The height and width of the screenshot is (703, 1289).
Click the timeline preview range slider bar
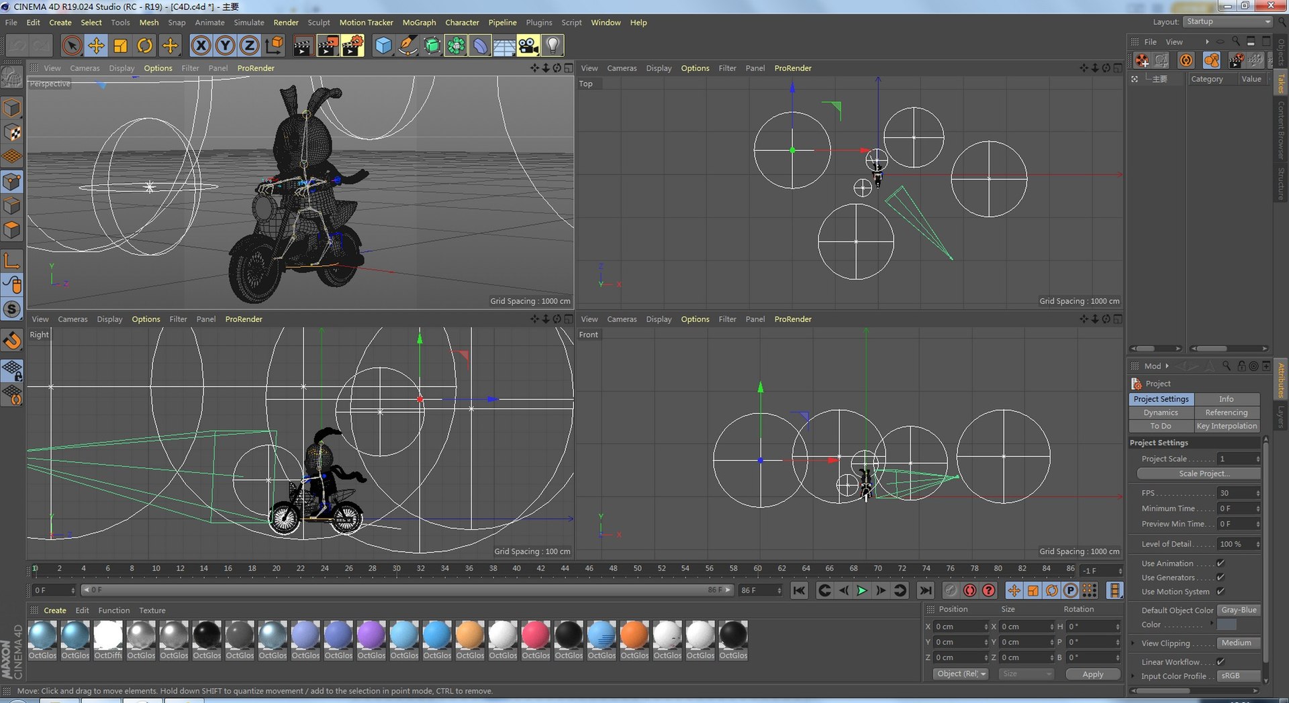407,590
